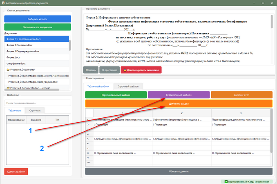Select column 2 header in editing table
277x184 pixels.
(182, 113)
